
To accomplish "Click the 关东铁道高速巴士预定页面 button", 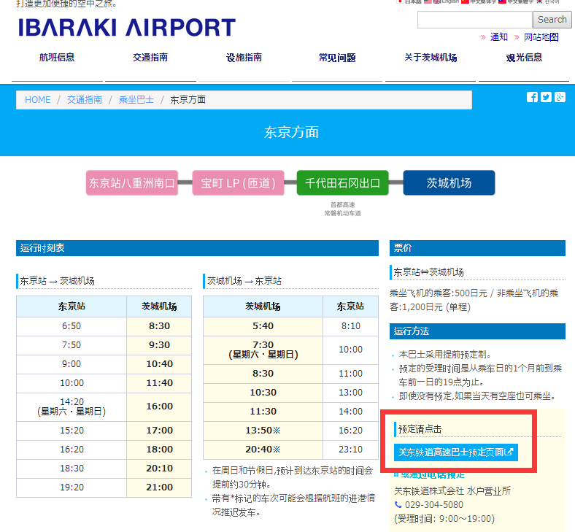I will tap(455, 452).
